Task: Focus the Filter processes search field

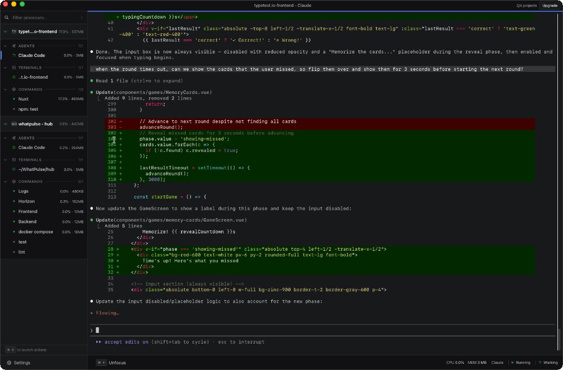Action: [x=45, y=17]
